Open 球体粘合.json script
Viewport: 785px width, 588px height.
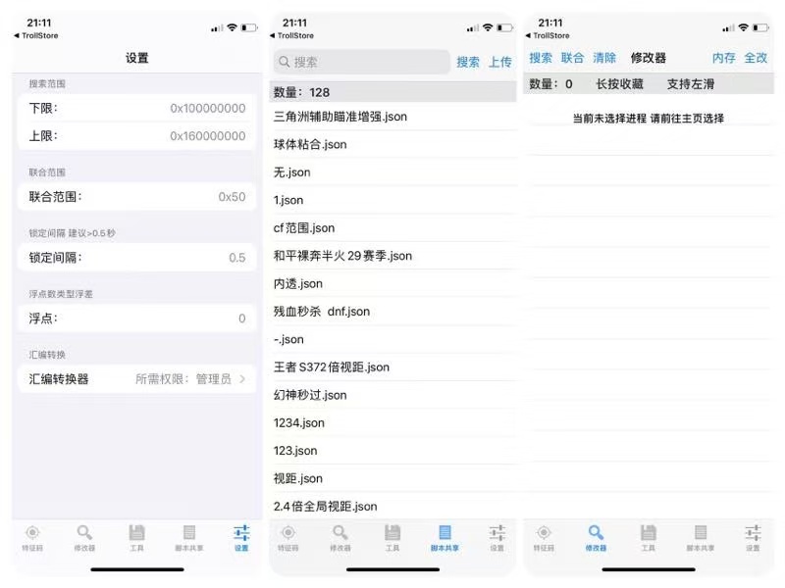[393, 144]
